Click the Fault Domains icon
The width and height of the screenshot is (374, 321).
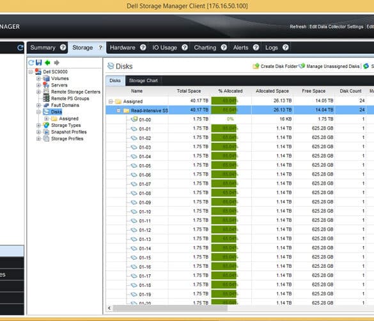[x=46, y=105]
